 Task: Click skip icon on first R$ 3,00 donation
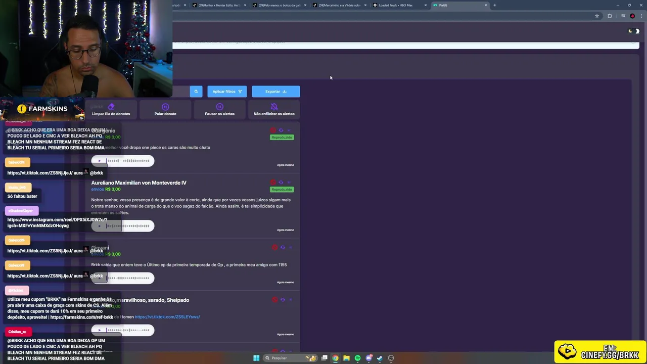pyautogui.click(x=289, y=130)
